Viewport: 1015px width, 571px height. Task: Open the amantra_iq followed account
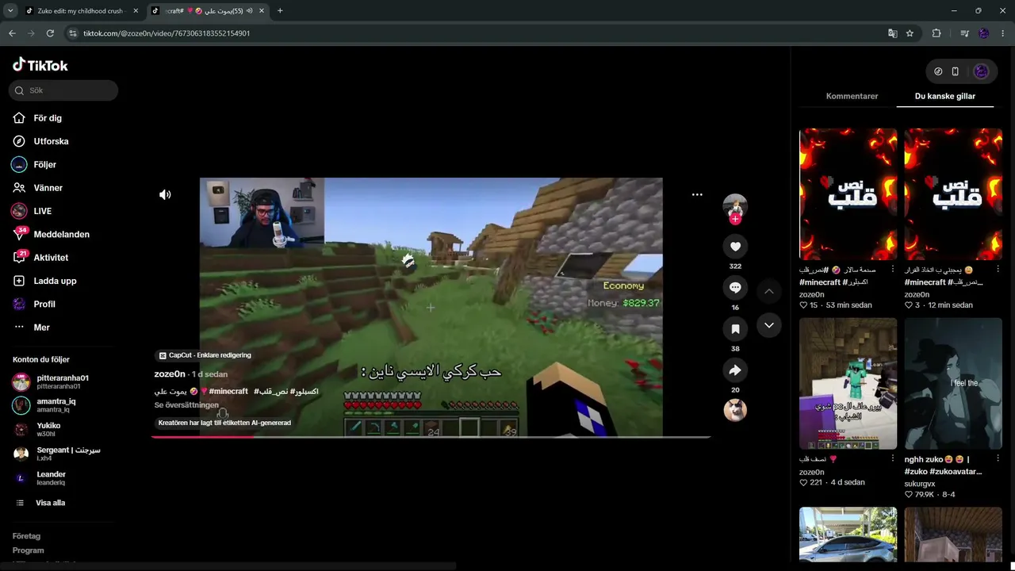click(x=45, y=405)
